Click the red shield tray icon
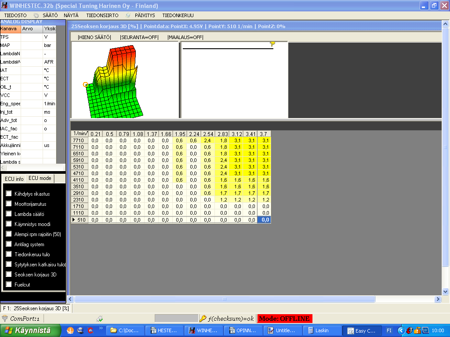This screenshot has height=337, width=450. 410,330
